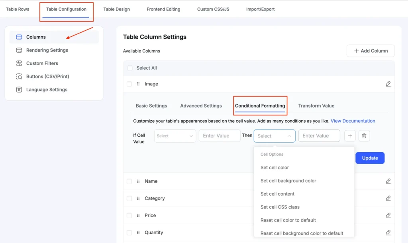The height and width of the screenshot is (243, 408).
Task: Click the trash icon to delete condition
Action: pos(364,136)
